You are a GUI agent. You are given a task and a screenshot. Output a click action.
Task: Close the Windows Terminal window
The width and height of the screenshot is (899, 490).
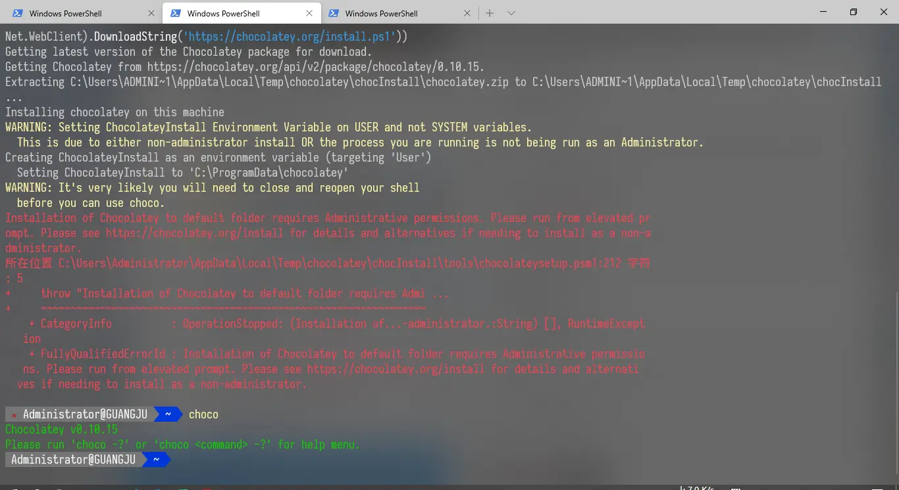pos(884,12)
